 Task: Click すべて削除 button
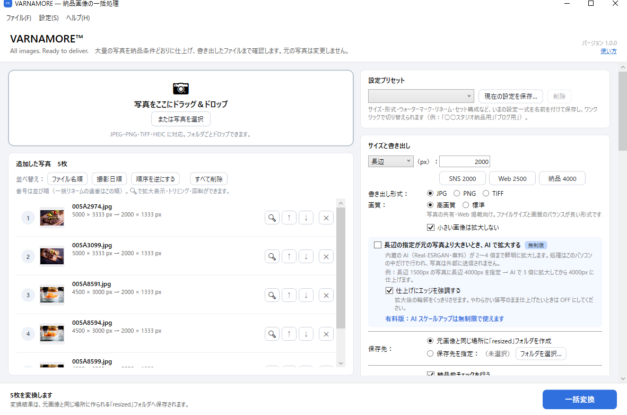pyautogui.click(x=208, y=179)
